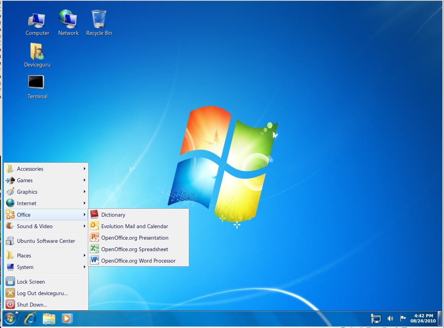444x328 pixels.
Task: Click the OpenOffice.org Spreadsheet icon
Action: [x=95, y=249]
